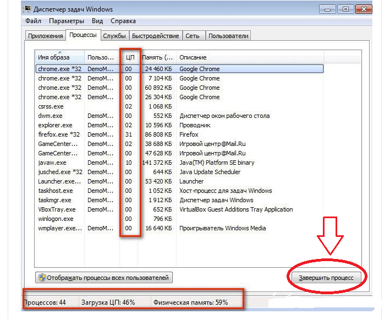Sort by Описание column header
The height and width of the screenshot is (319, 390).
click(x=250, y=57)
